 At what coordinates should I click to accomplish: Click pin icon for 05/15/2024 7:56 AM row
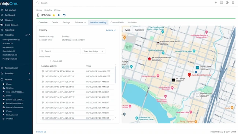[x=43, y=87]
